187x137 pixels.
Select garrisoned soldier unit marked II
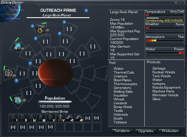[23, 118]
